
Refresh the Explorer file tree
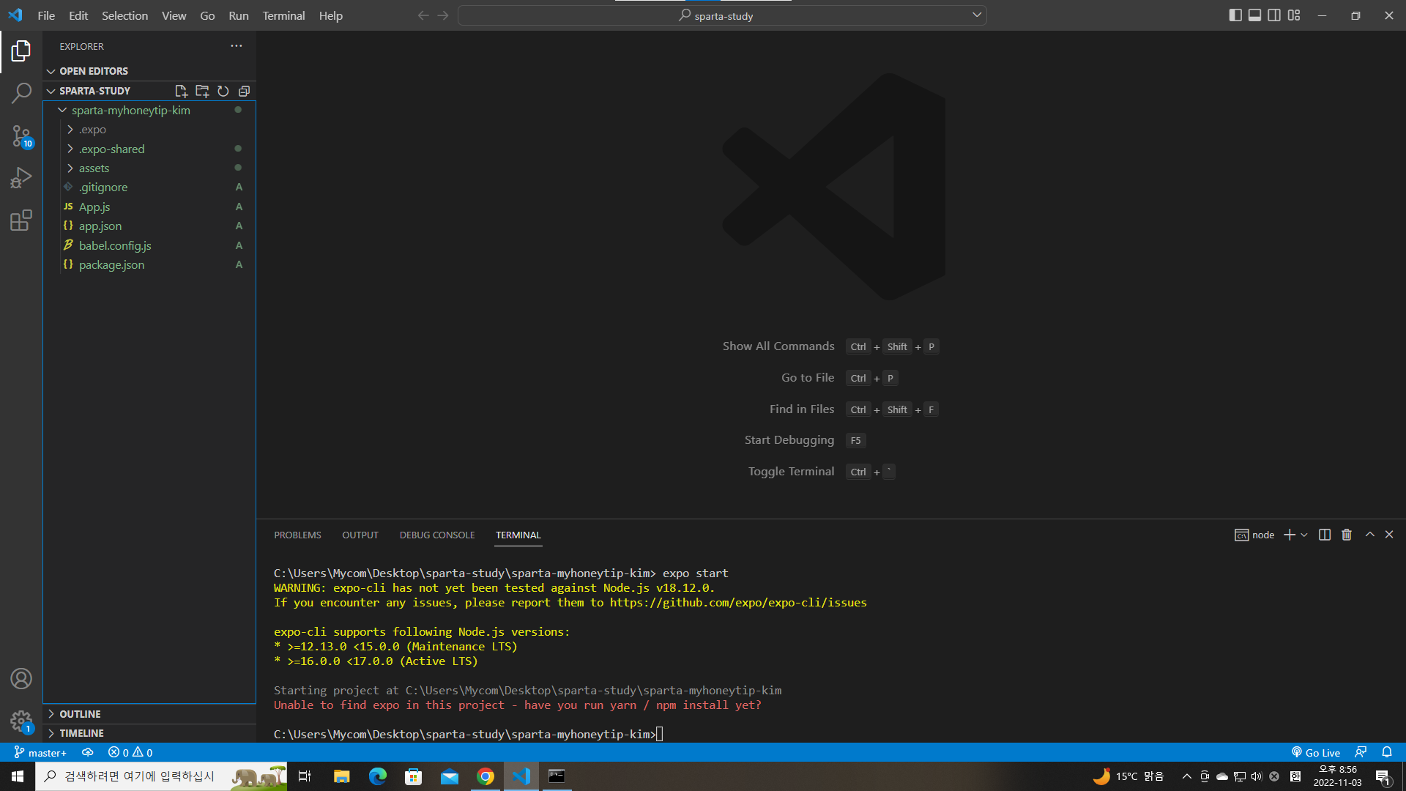(x=223, y=91)
